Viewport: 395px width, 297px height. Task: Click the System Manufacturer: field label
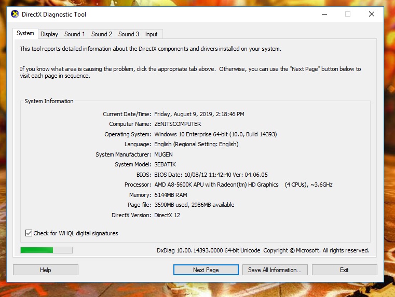click(123, 154)
